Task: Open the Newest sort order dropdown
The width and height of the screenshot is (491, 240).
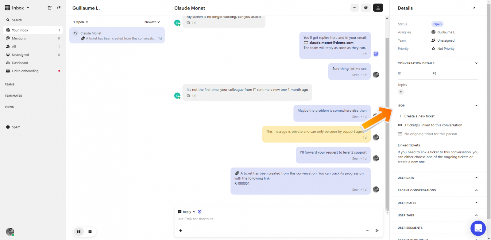Action: (152, 22)
